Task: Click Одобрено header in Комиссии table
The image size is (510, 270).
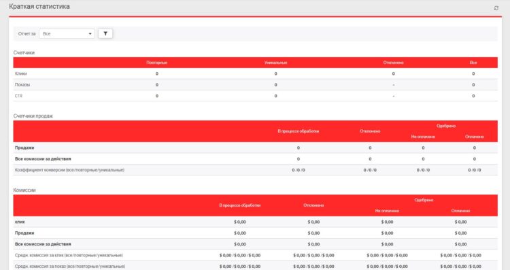Action: tap(424, 200)
